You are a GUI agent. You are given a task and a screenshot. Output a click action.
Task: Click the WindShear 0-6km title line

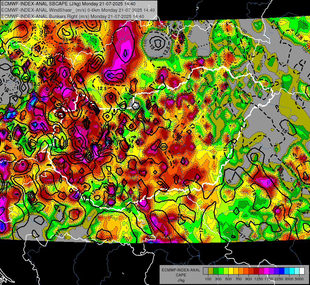coord(78,10)
